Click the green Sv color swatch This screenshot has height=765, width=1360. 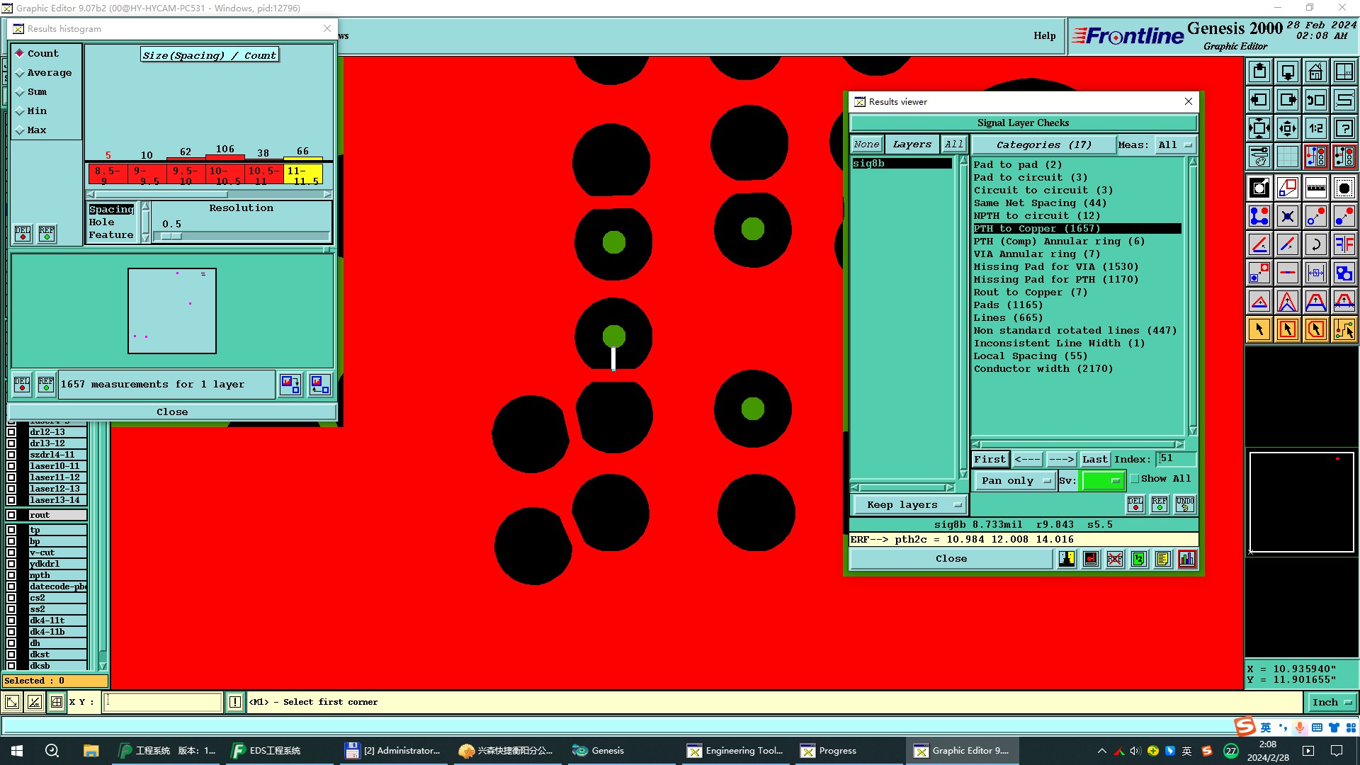coord(1101,480)
